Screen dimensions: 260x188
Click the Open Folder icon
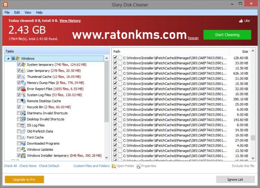pos(114,166)
